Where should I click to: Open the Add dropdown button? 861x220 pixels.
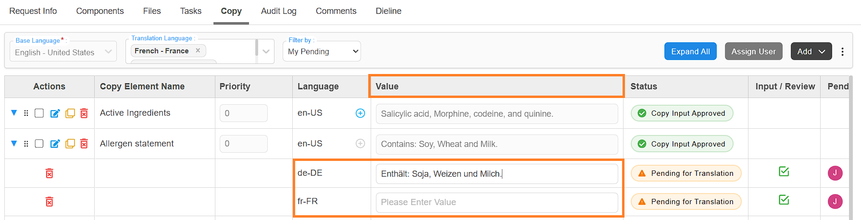(x=811, y=51)
